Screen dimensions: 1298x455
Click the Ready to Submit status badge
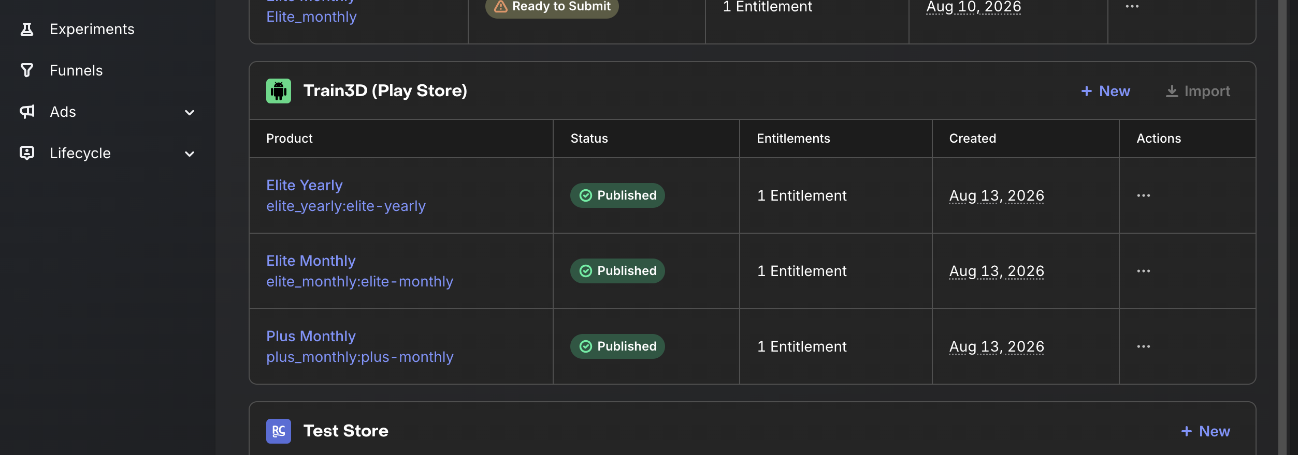(x=552, y=7)
